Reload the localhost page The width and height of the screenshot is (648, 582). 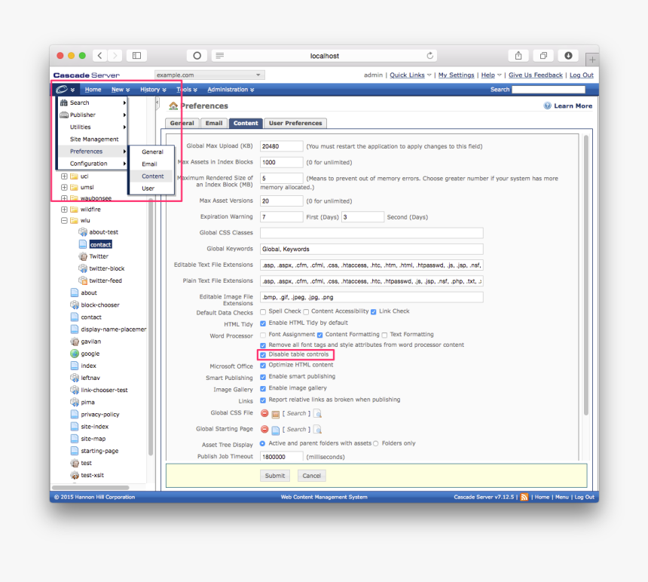[429, 55]
